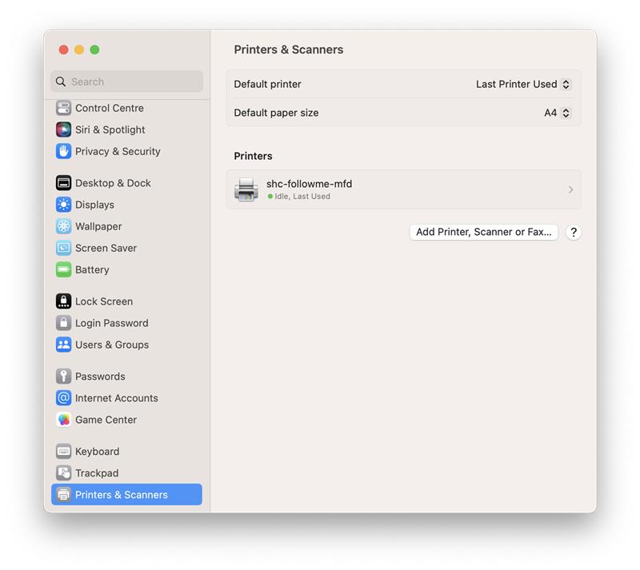Image resolution: width=640 pixels, height=570 pixels.
Task: Click the Displays sun icon
Action: coord(63,205)
